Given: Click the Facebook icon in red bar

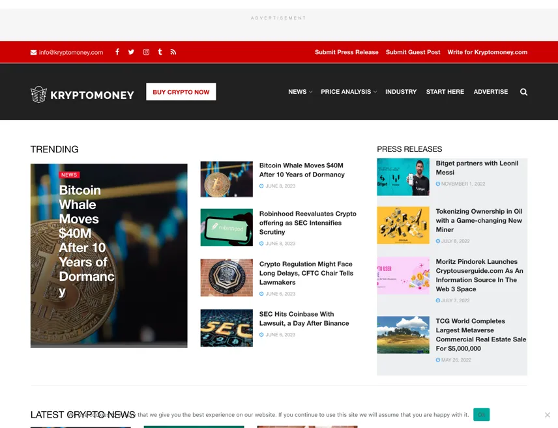Looking at the screenshot, I should [x=117, y=52].
